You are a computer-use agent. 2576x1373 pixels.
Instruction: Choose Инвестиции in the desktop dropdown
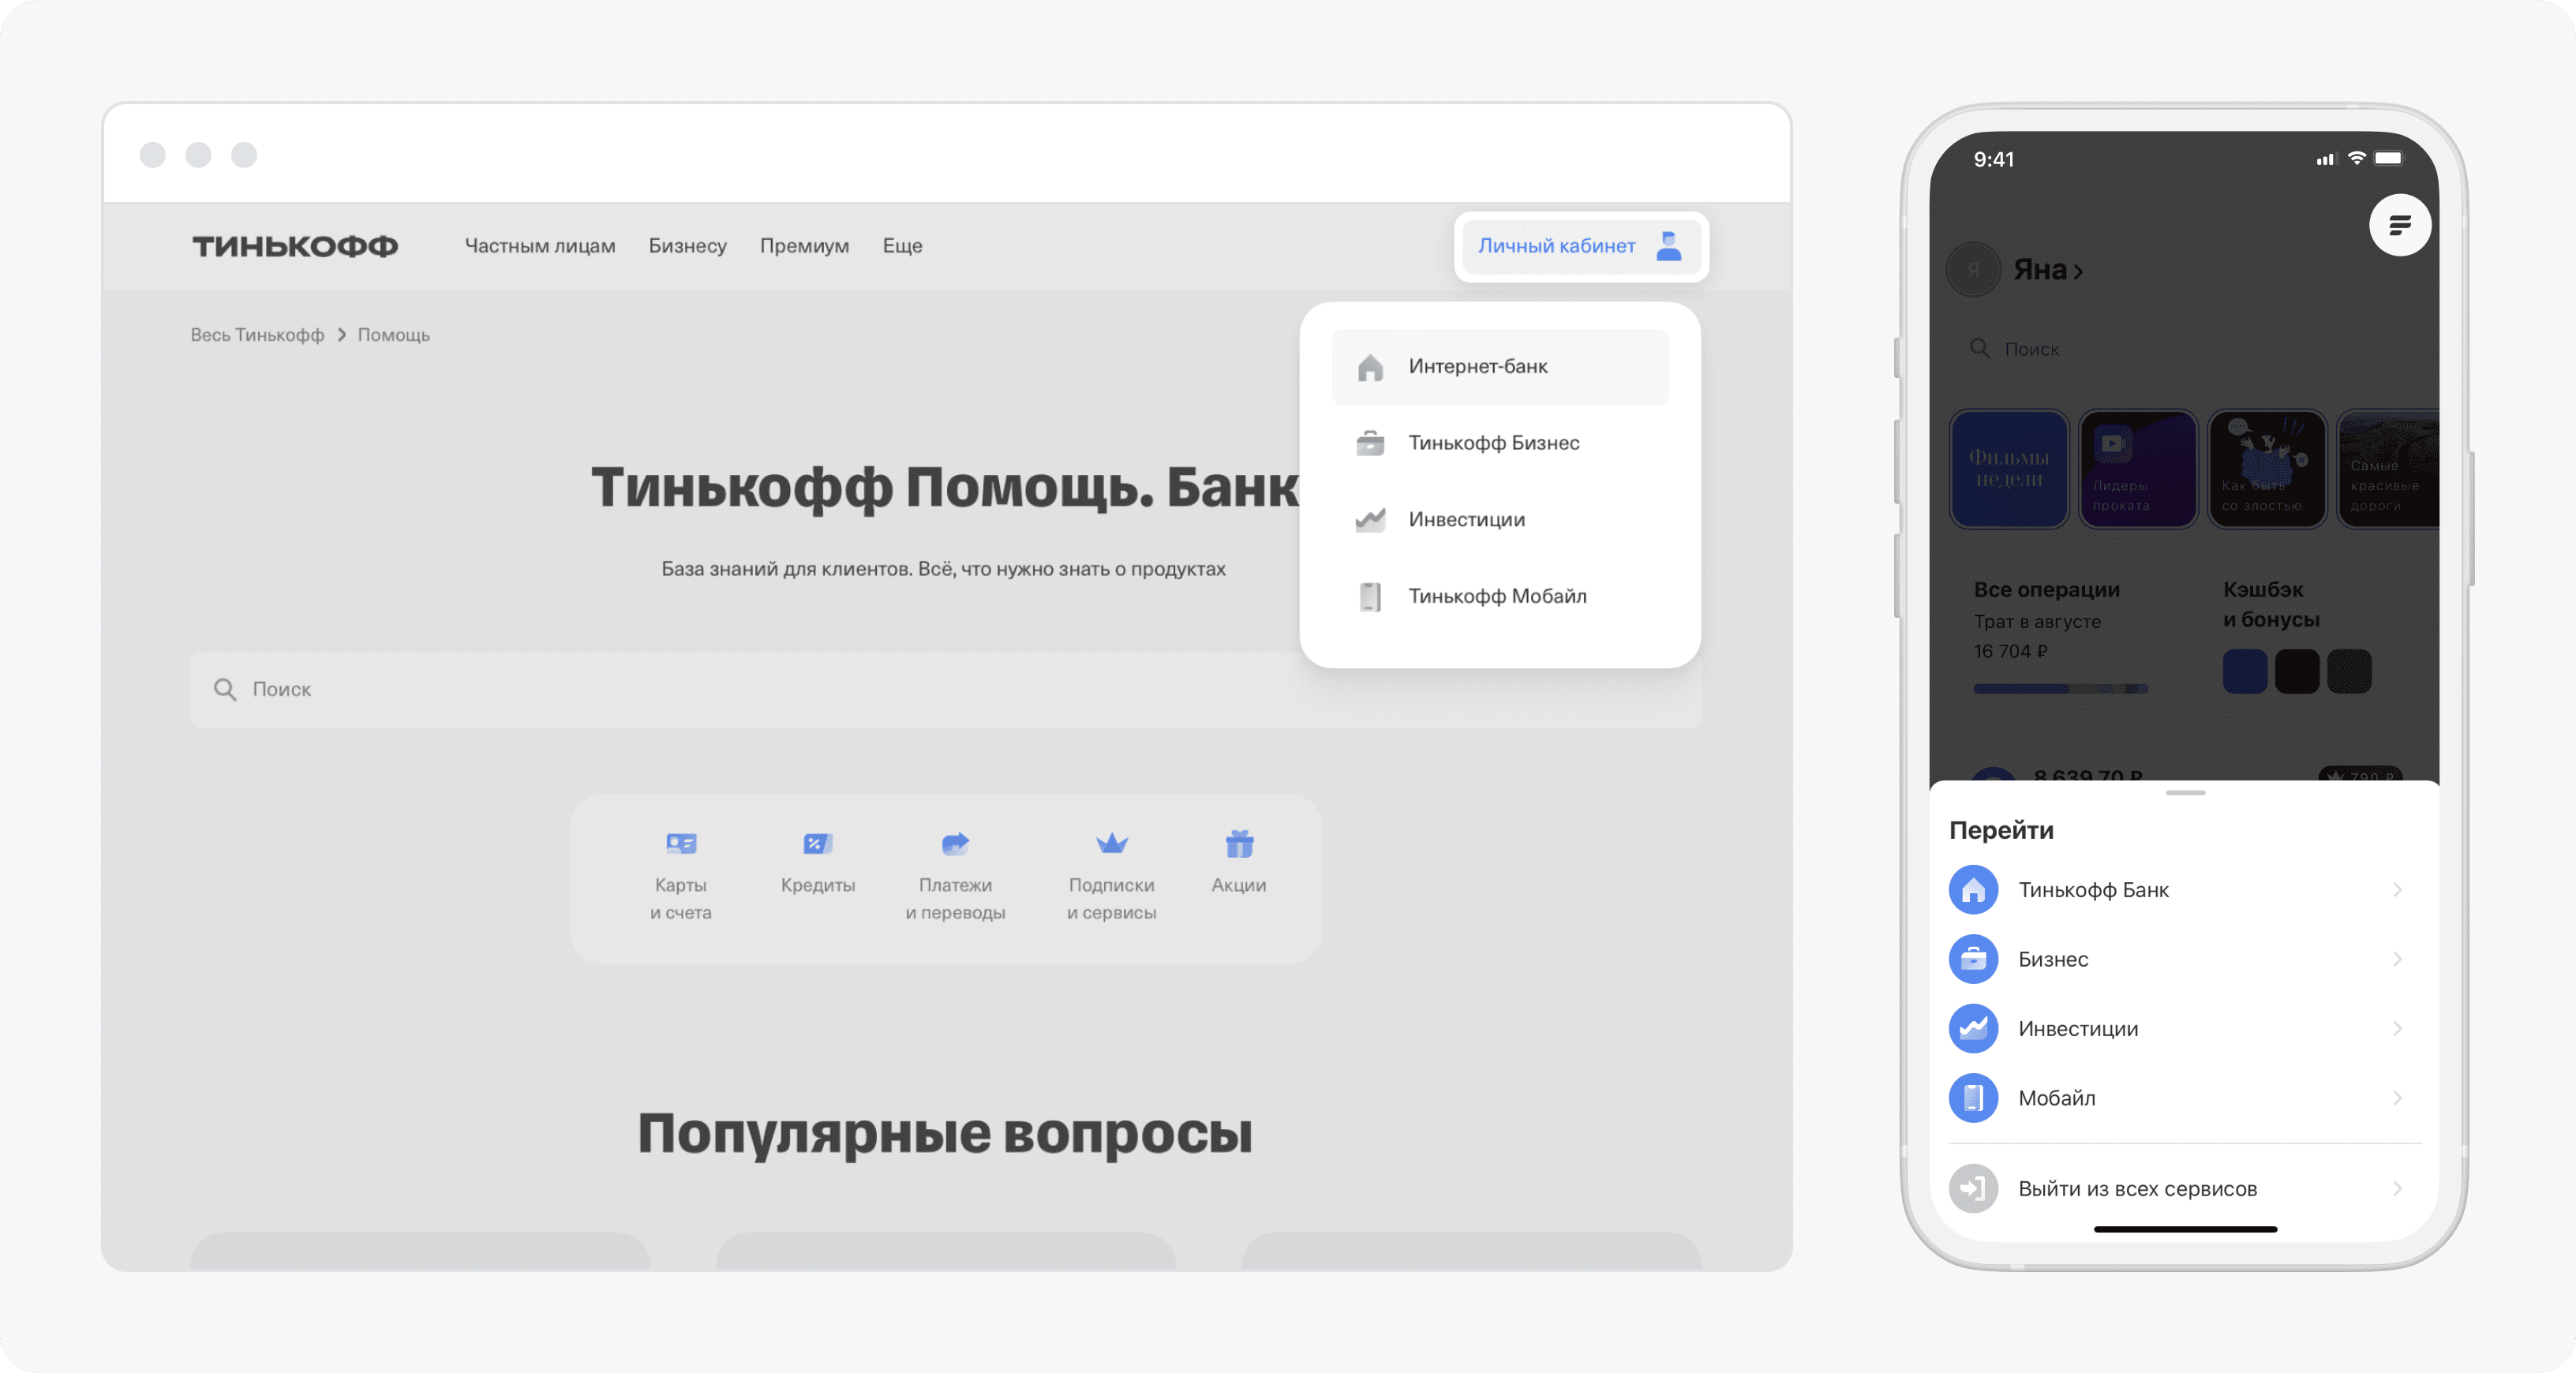1500,520
